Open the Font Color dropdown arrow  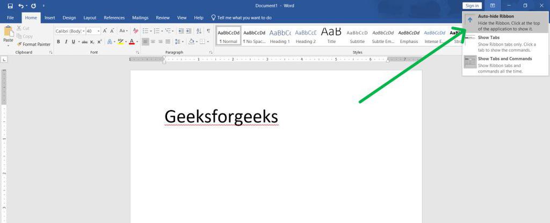point(137,42)
